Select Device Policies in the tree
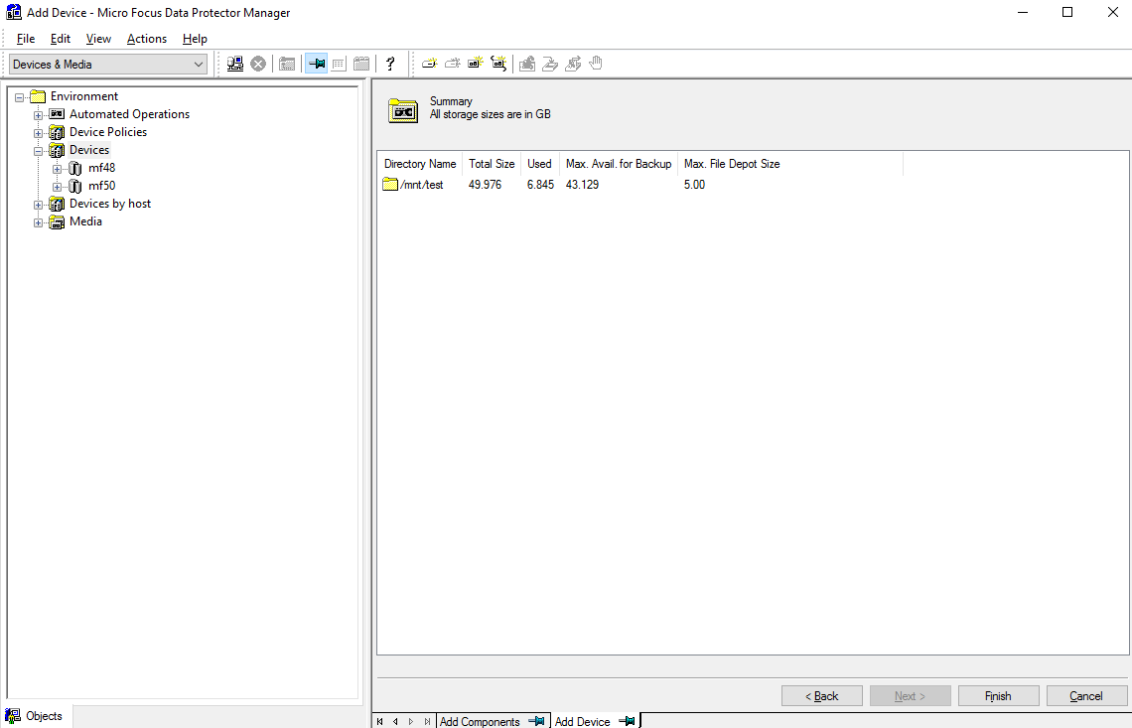This screenshot has height=728, width=1132. pyautogui.click(x=108, y=132)
